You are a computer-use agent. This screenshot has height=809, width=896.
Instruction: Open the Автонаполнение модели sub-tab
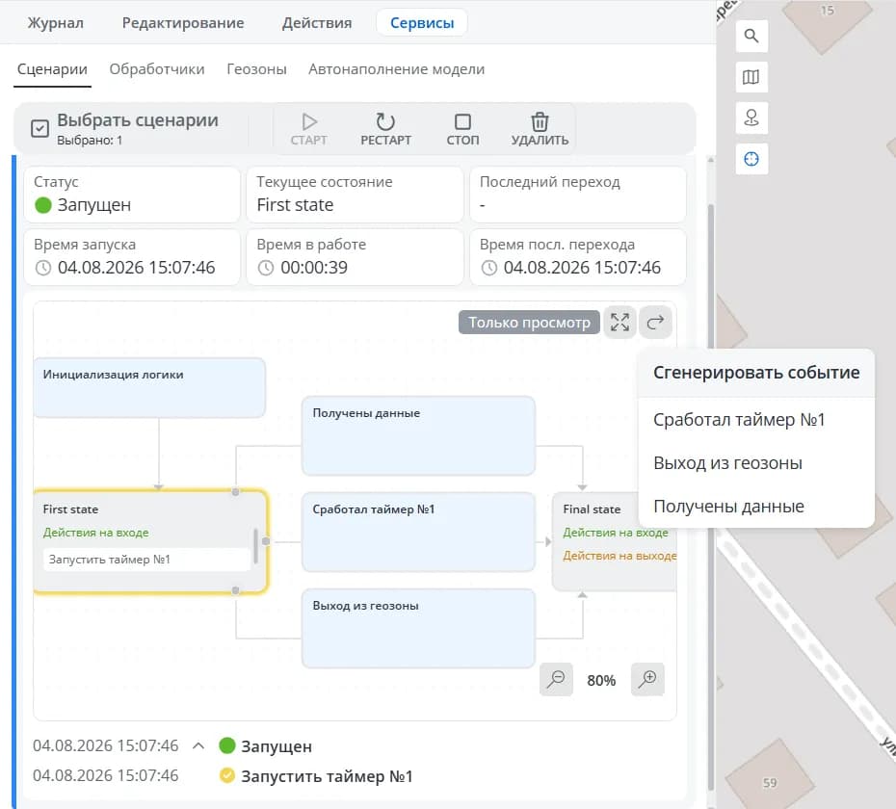(396, 69)
